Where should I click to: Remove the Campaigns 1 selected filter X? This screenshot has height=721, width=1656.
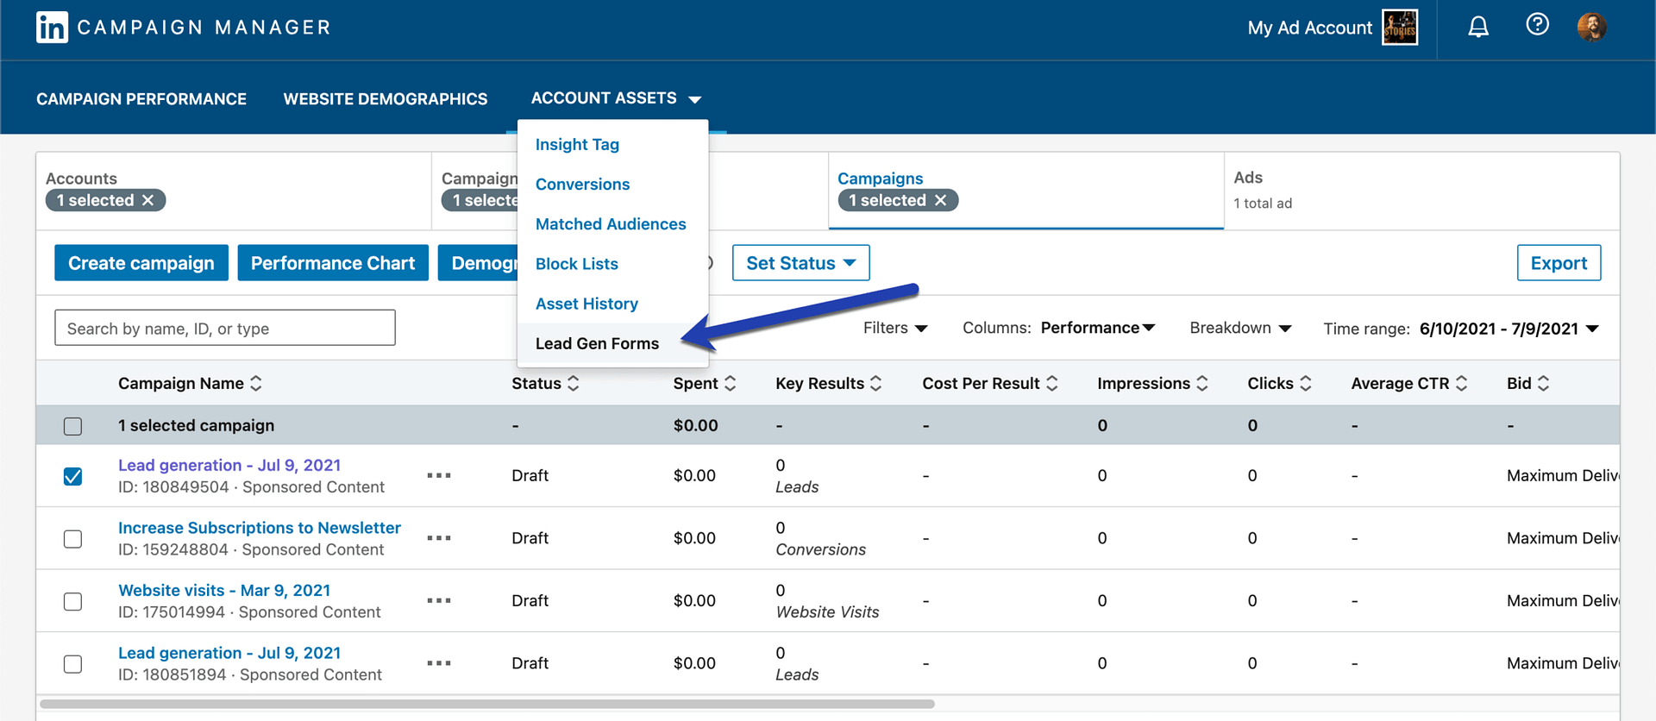click(941, 200)
